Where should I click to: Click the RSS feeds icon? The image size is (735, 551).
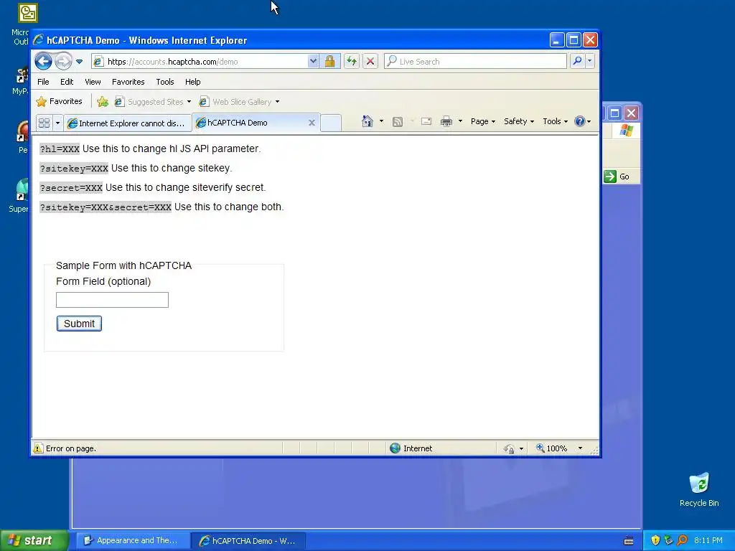398,122
